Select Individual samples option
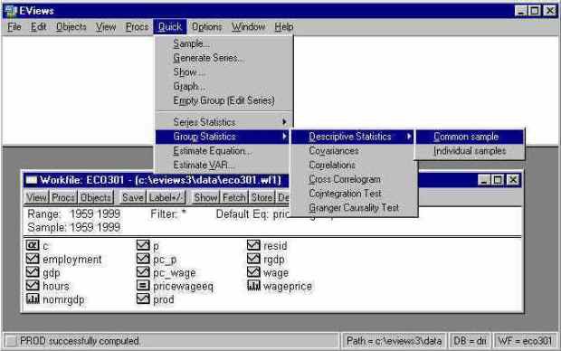The image size is (561, 351). coord(469,151)
